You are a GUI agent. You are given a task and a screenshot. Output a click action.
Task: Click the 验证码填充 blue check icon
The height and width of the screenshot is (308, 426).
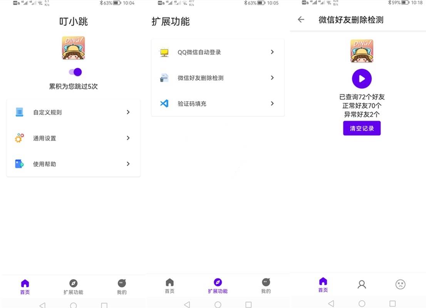coord(164,103)
